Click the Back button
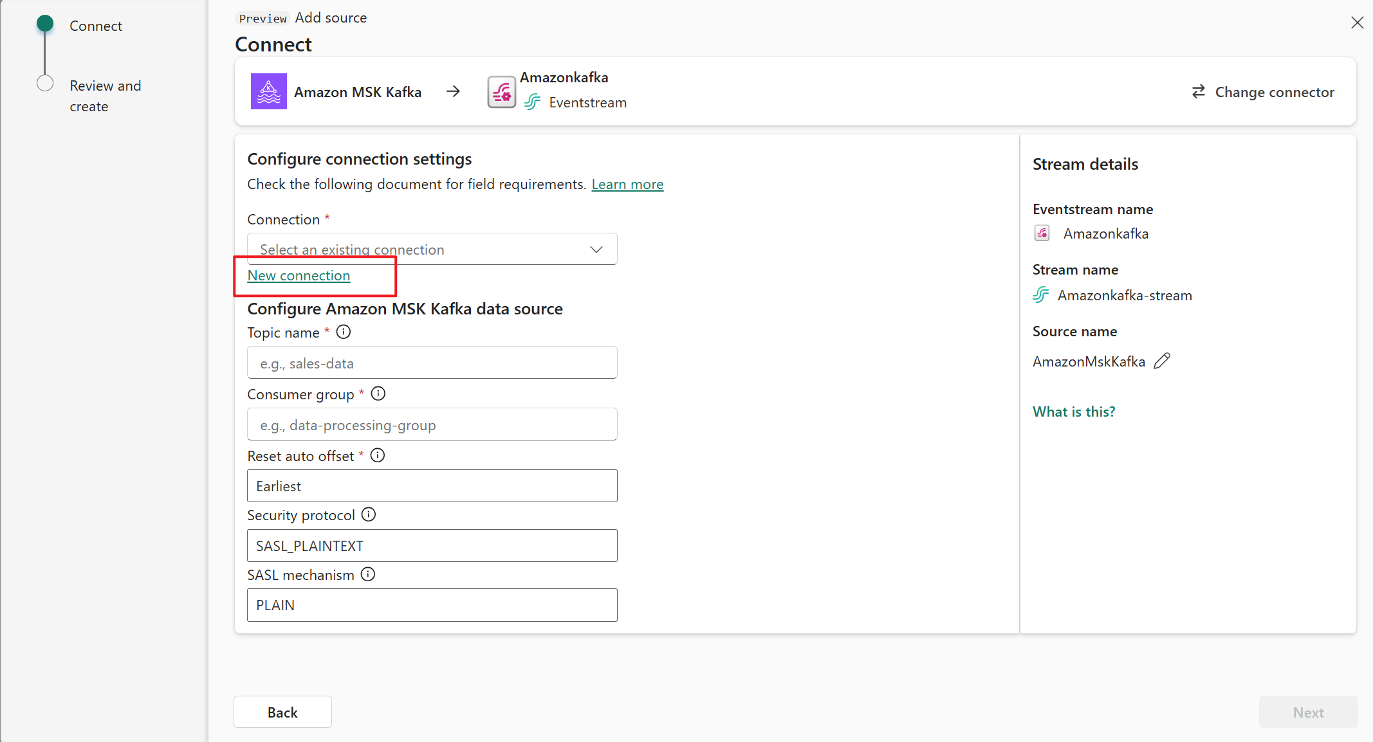Viewport: 1373px width, 742px height. coord(282,712)
